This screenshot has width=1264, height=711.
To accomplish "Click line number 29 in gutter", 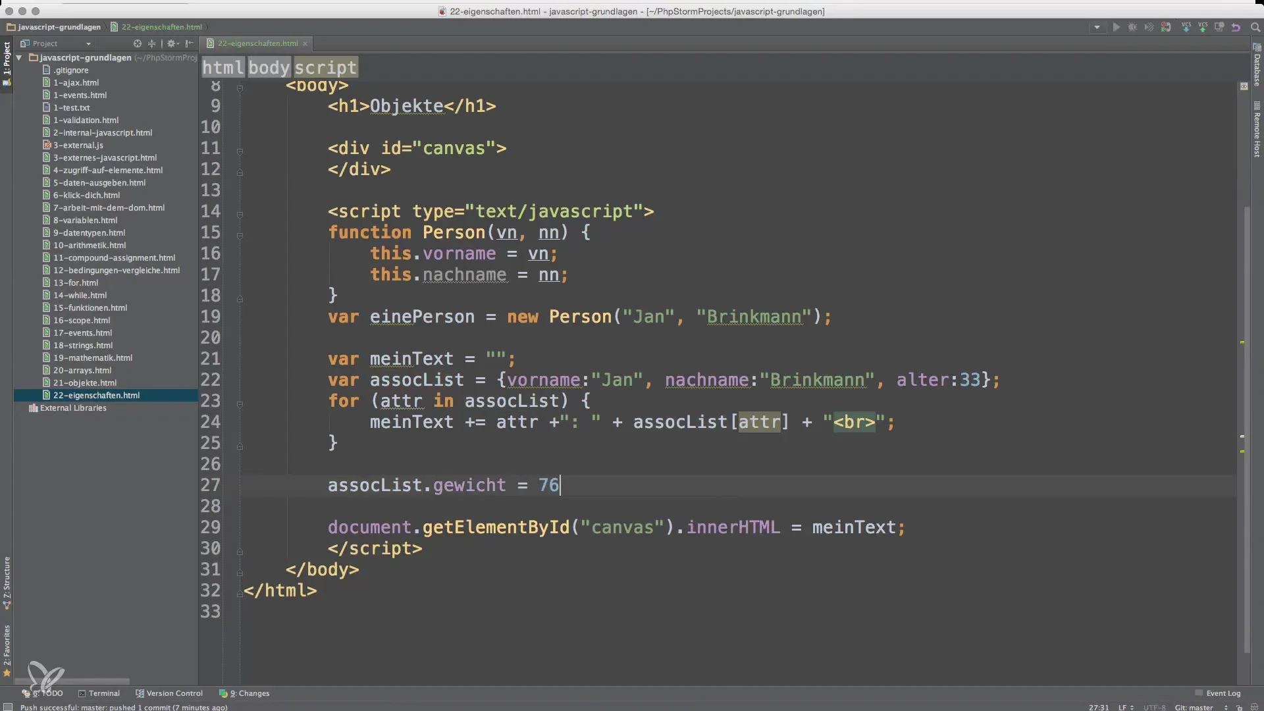I will [211, 527].
